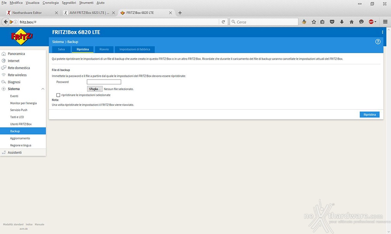Click the Sfoglia... file button
The image size is (391, 234).
95,89
